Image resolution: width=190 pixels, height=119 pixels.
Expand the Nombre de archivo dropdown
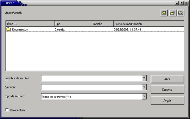coord(144,78)
